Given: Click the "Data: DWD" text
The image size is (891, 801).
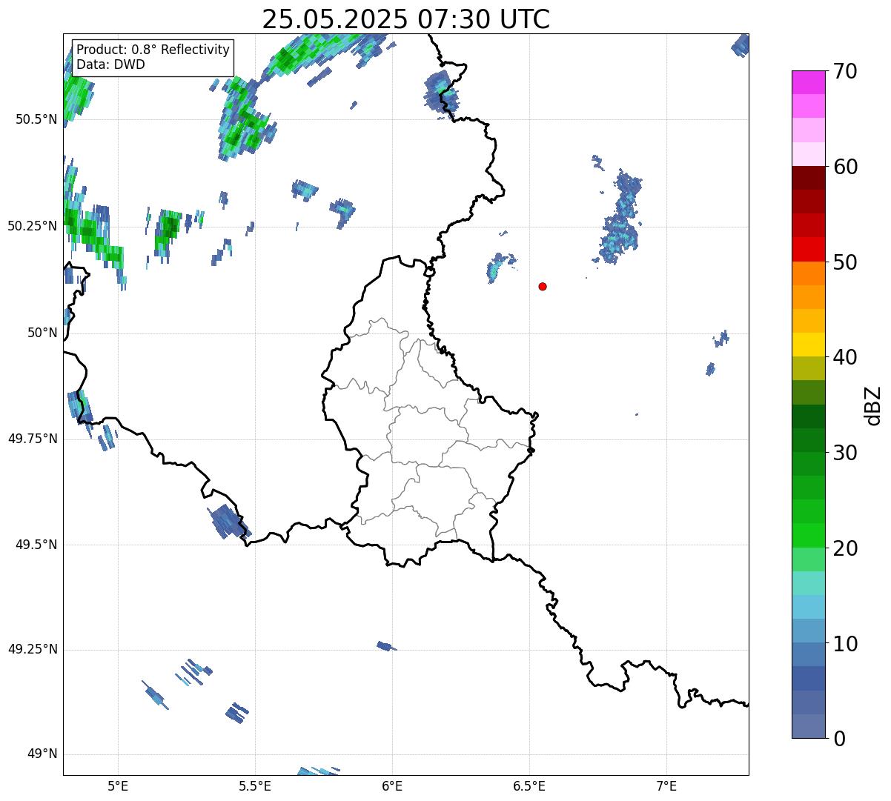Looking at the screenshot, I should [x=111, y=64].
